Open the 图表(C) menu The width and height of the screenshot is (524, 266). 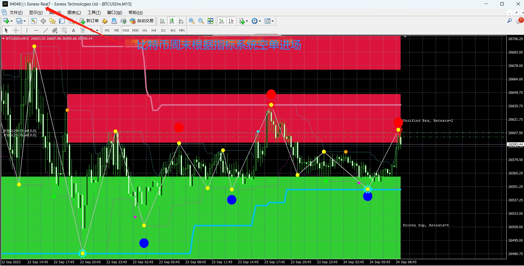click(x=74, y=13)
